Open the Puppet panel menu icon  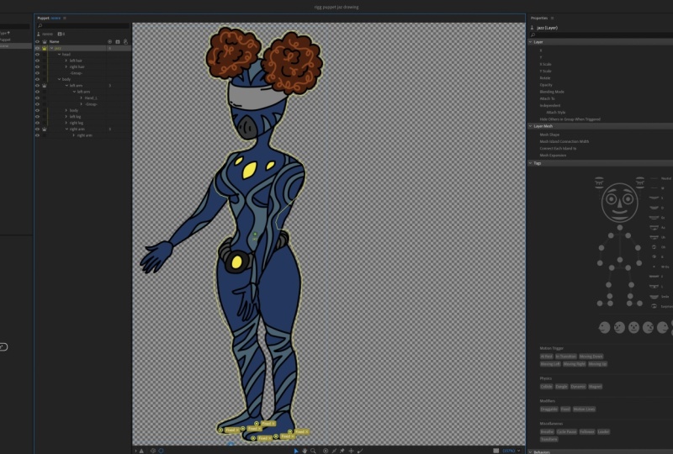tap(65, 18)
